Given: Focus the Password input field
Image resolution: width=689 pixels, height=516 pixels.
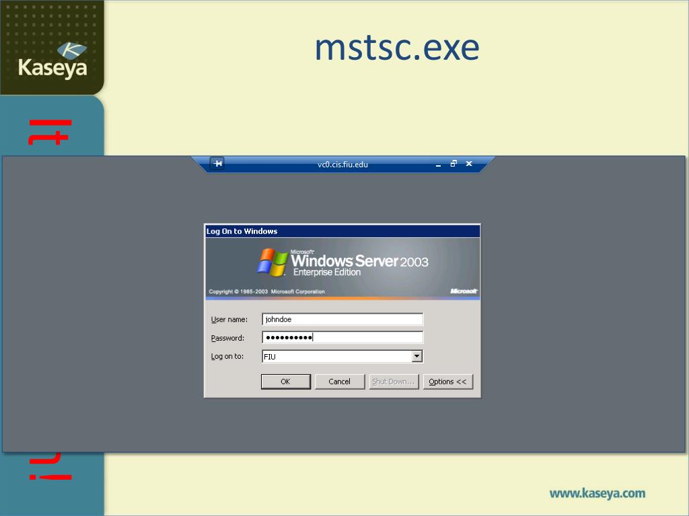Looking at the screenshot, I should point(342,337).
